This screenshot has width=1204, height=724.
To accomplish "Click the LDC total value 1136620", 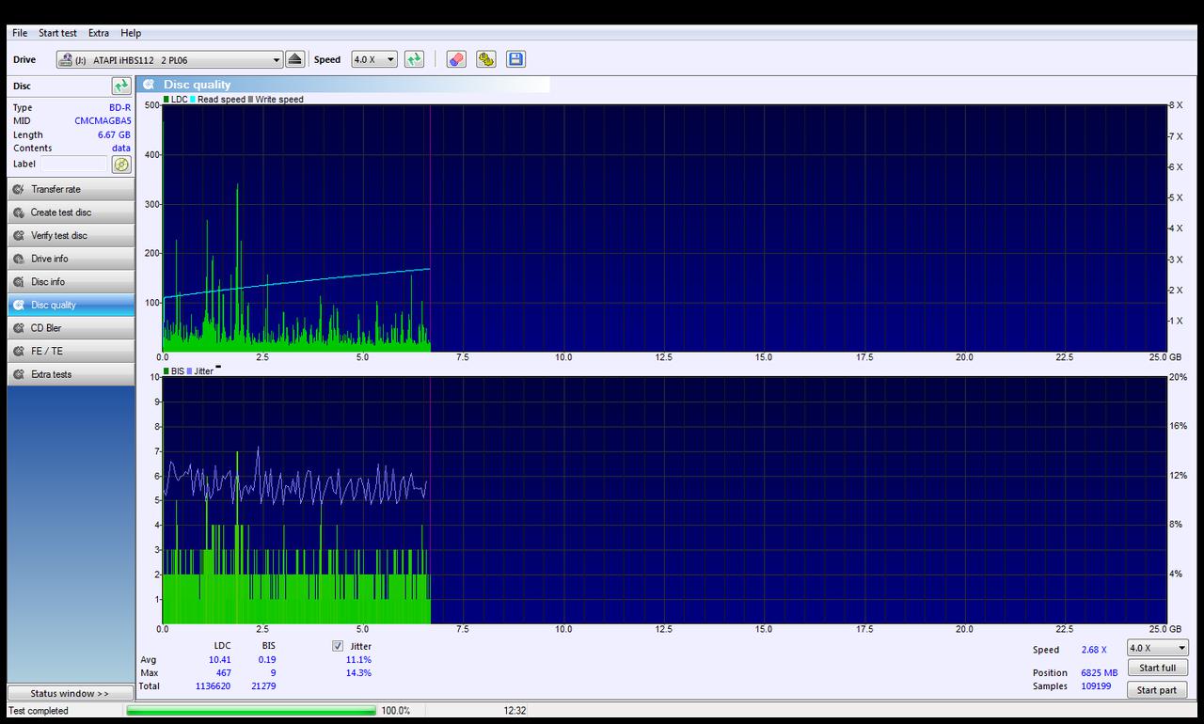I will click(212, 686).
